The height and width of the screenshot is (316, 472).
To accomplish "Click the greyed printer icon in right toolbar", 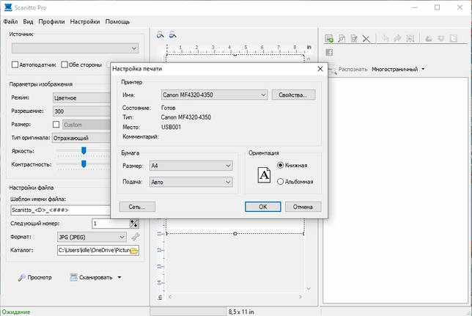I will tap(429, 38).
